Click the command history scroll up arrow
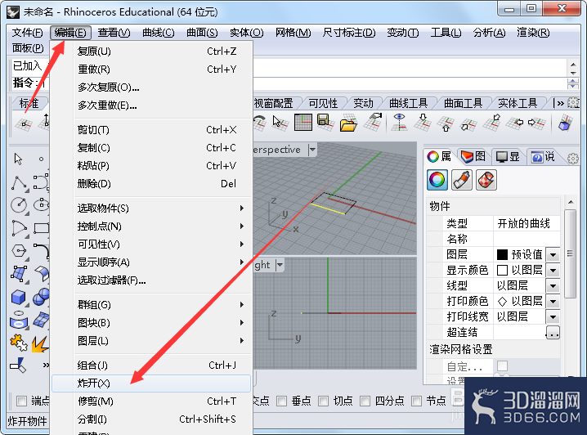Image resolution: width=587 pixels, height=435 pixels. point(573,64)
